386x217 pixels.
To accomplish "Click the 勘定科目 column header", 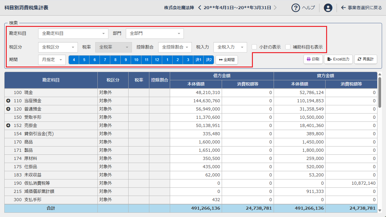I will click(x=51, y=80).
